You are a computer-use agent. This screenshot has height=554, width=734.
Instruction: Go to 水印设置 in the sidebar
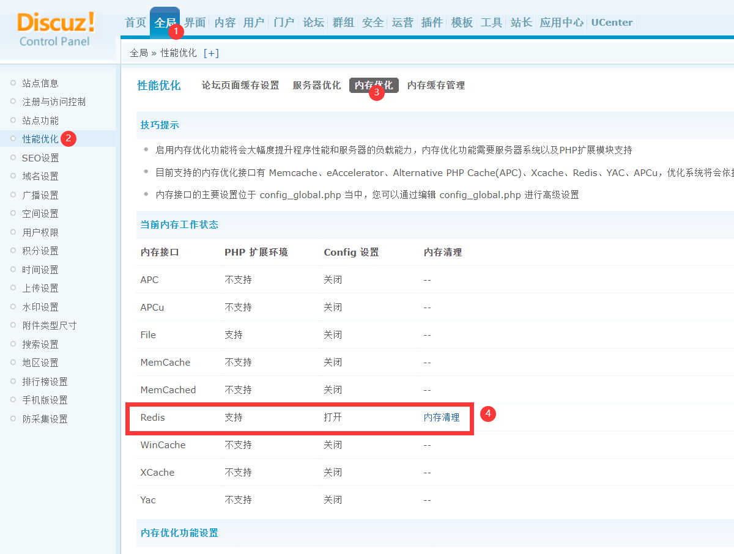coord(40,307)
